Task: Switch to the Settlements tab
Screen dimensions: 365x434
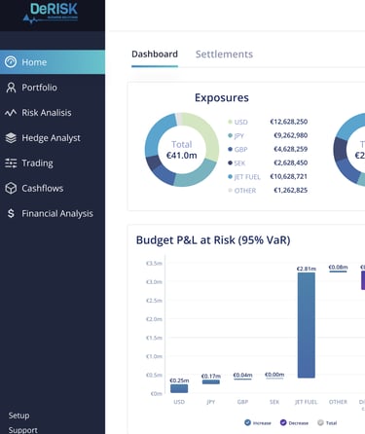Action: point(224,54)
